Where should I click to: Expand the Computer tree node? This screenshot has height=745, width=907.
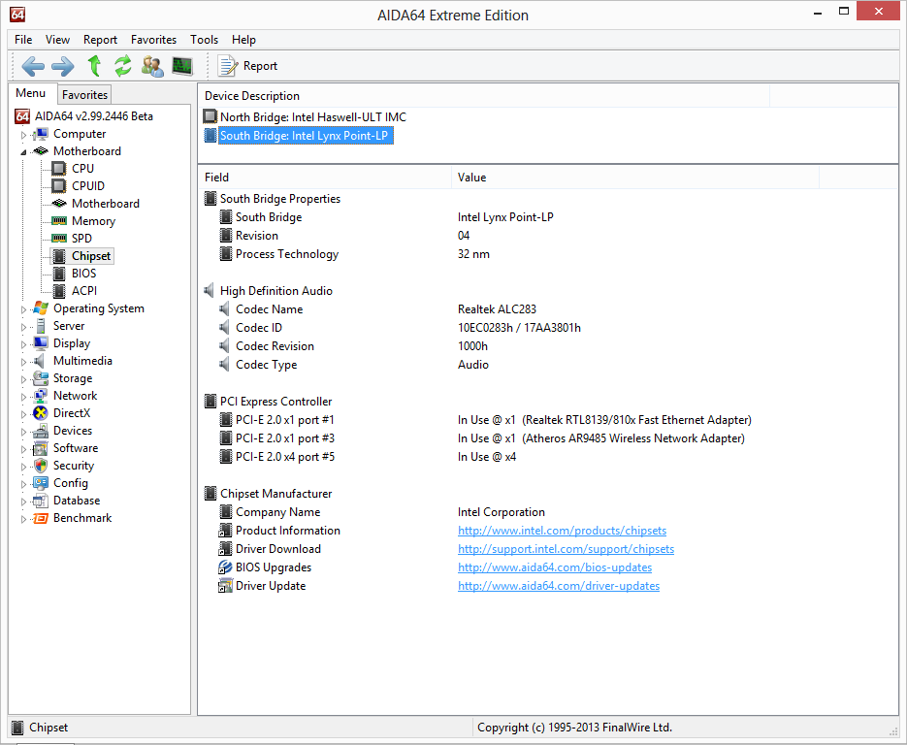tap(23, 135)
